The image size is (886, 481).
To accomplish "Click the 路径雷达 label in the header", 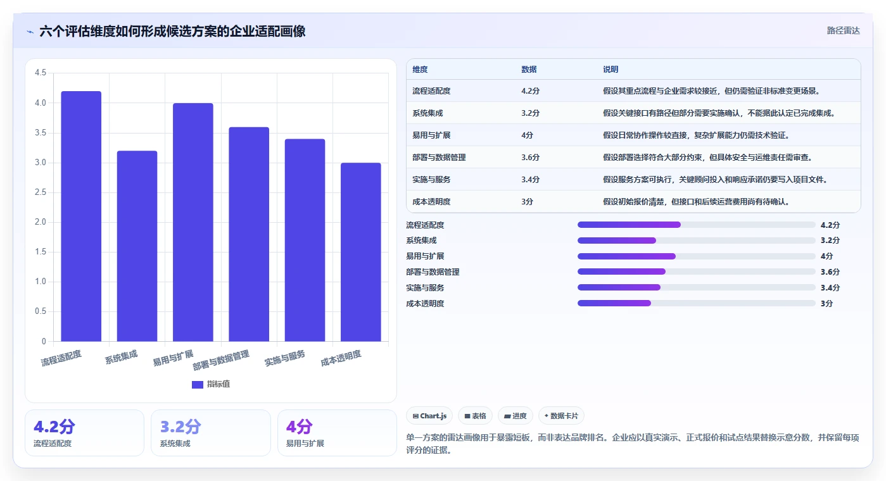I will coord(843,30).
